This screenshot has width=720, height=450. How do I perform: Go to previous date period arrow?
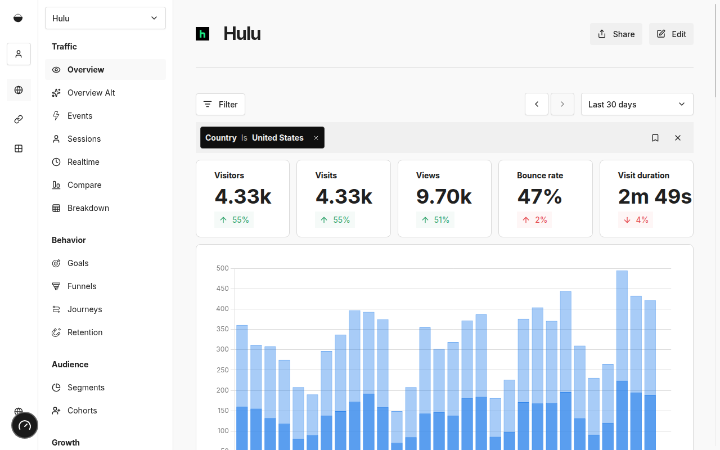pos(537,104)
